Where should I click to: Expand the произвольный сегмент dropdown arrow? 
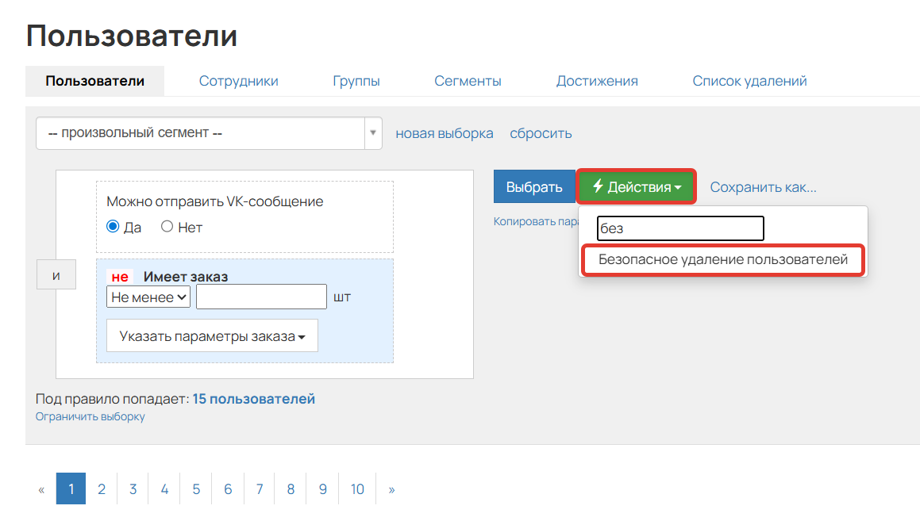click(372, 132)
